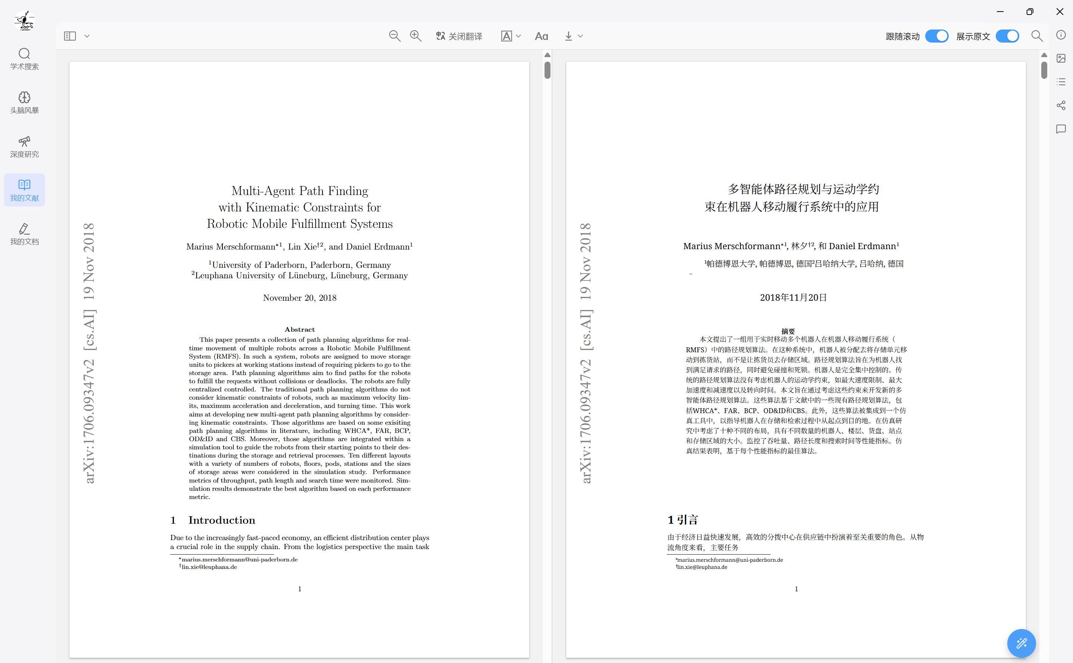
Task: Open the document search magnifier icon
Action: click(x=1037, y=36)
